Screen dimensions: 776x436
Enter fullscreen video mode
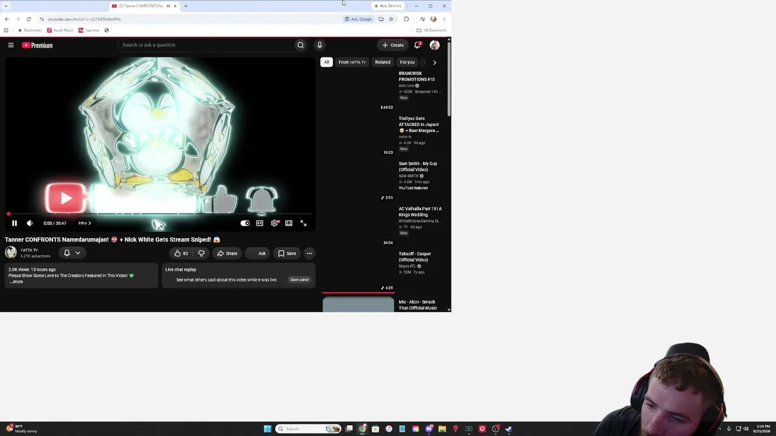(303, 223)
